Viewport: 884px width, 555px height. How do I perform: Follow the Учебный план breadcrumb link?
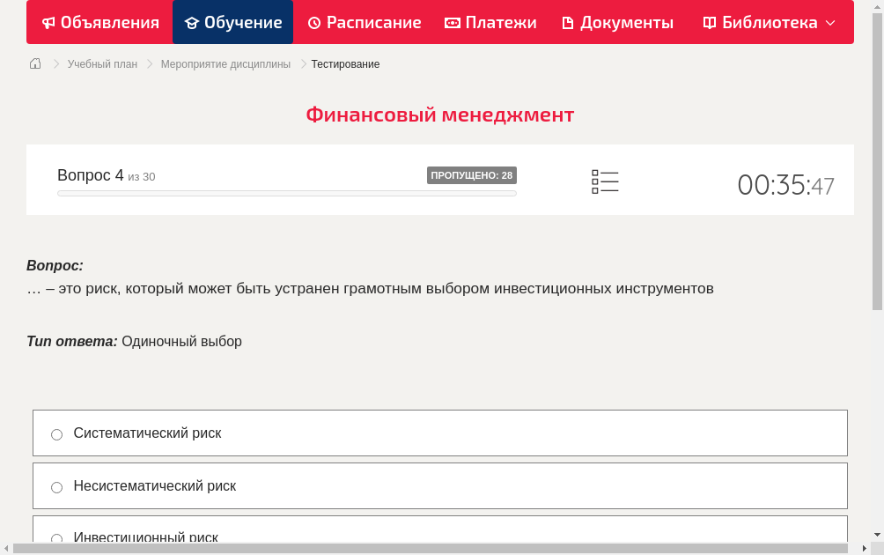pyautogui.click(x=101, y=63)
